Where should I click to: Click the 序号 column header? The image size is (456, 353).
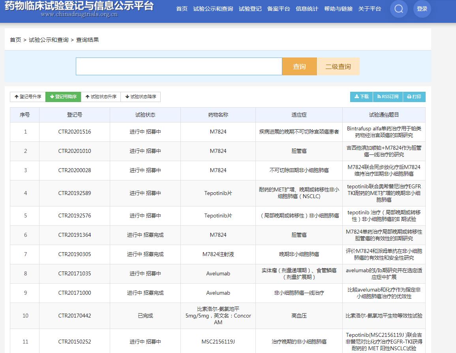25,115
